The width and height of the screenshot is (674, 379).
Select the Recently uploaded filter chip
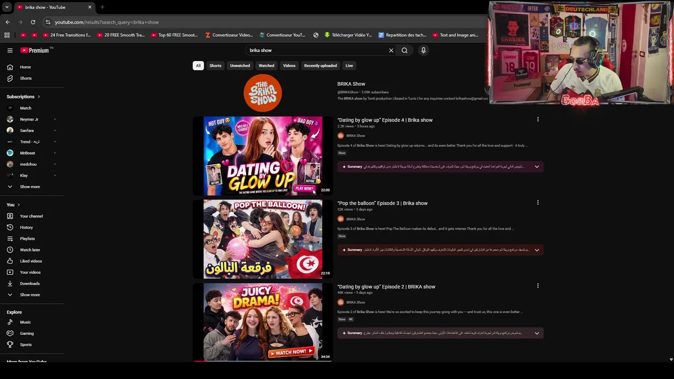[x=320, y=66]
